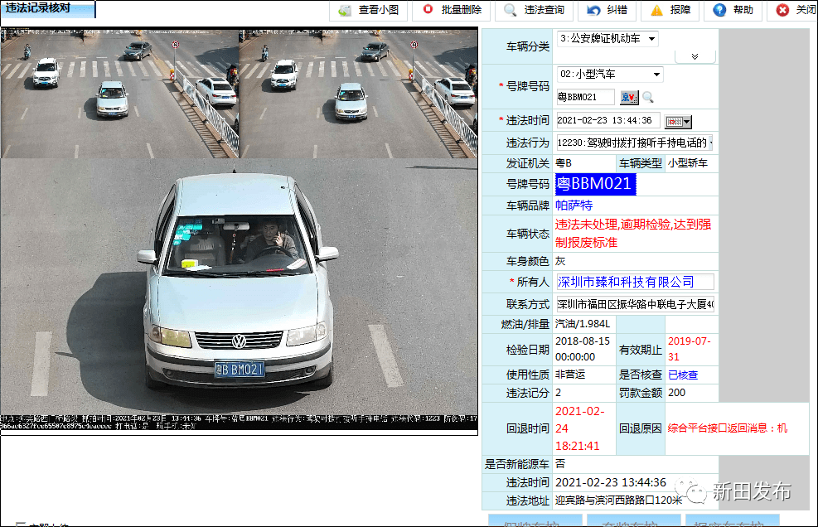Click the second thumbnail of the traffic scene
The width and height of the screenshot is (818, 527).
[x=358, y=94]
